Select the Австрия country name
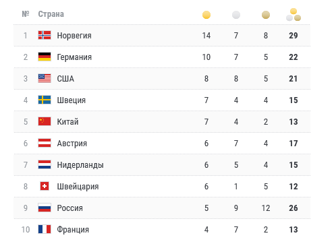Viewport: 334px width, 248px height. [x=72, y=144]
